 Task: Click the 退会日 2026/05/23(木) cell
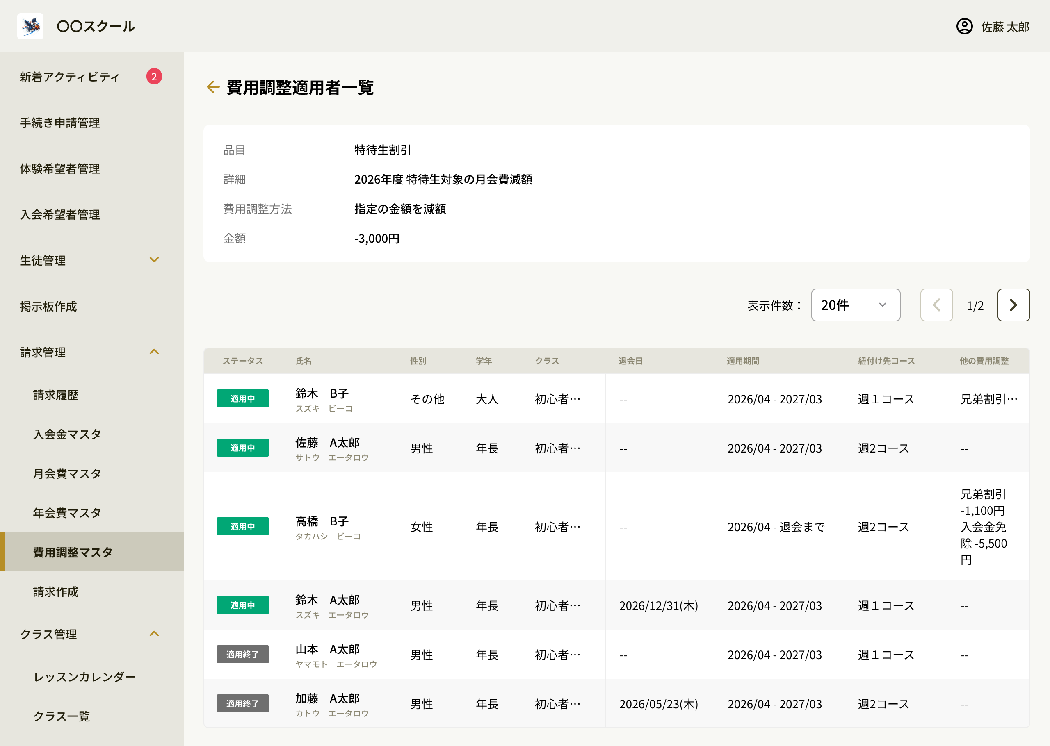tap(658, 704)
